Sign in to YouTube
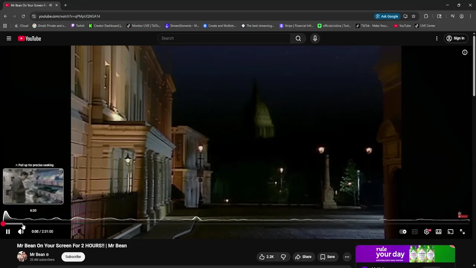476x268 pixels. coord(456,38)
